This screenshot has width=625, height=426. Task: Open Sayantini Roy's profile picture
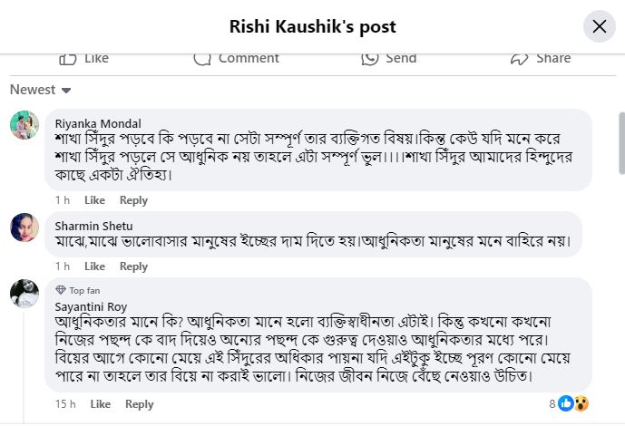pos(24,293)
